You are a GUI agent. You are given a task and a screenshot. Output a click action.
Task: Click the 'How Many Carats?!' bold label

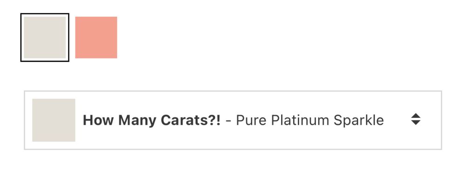click(152, 121)
